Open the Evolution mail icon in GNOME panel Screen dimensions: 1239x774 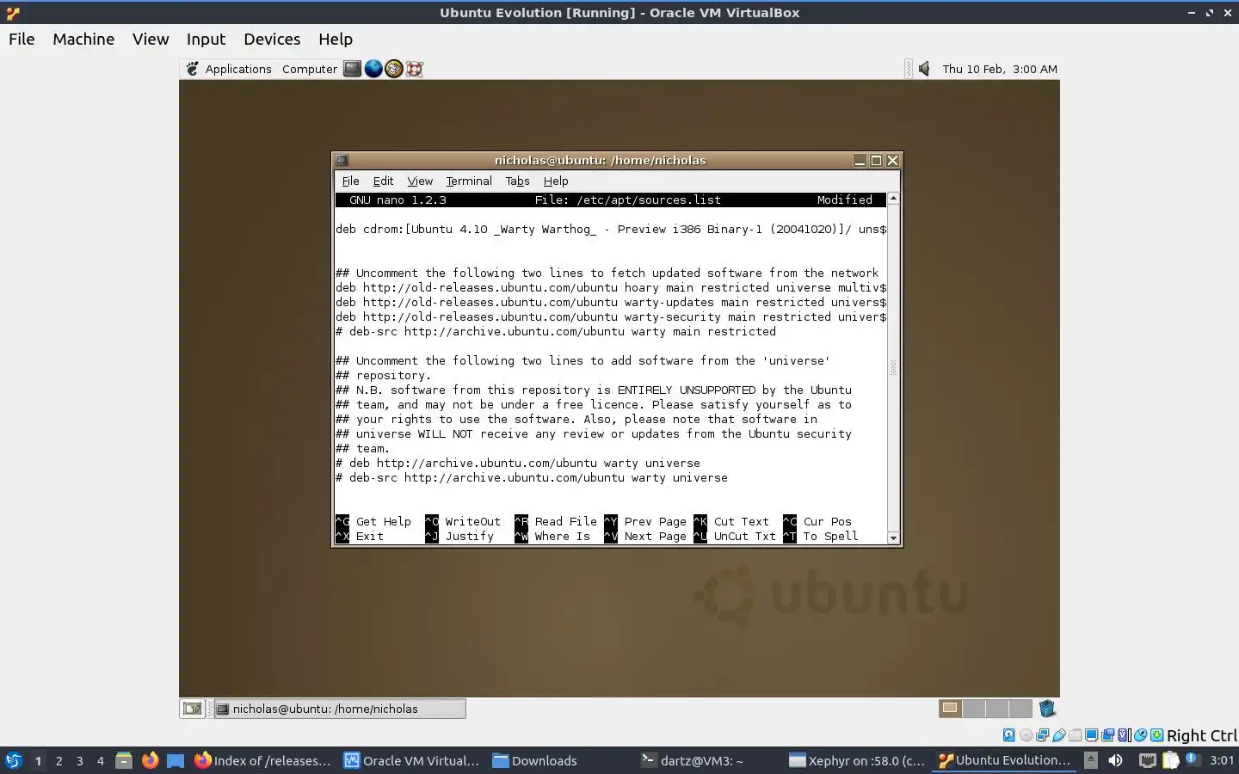[394, 69]
